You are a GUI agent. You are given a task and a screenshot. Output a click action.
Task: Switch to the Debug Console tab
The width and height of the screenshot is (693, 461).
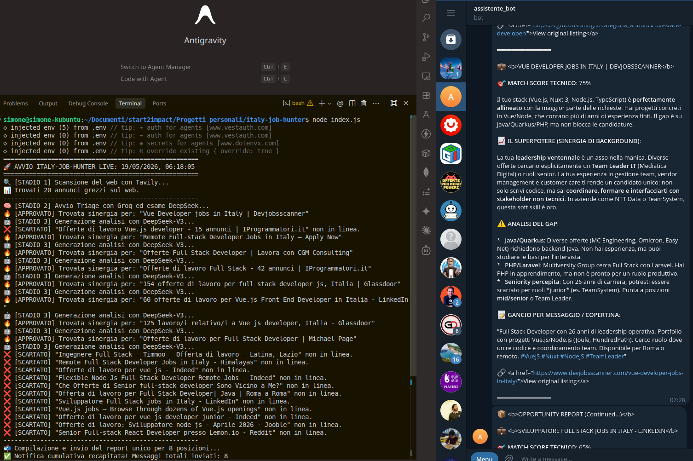point(88,104)
